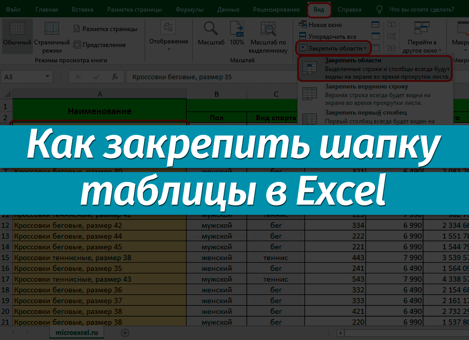Click the fx insert function icon
Viewport: 469px width, 340px height.
coord(115,77)
